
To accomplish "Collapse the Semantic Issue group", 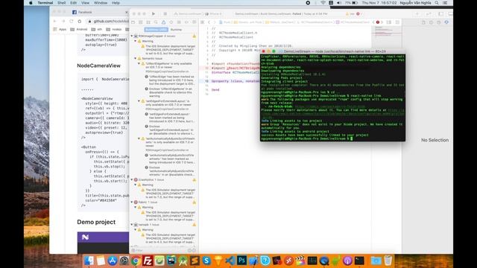I will point(136,58).
